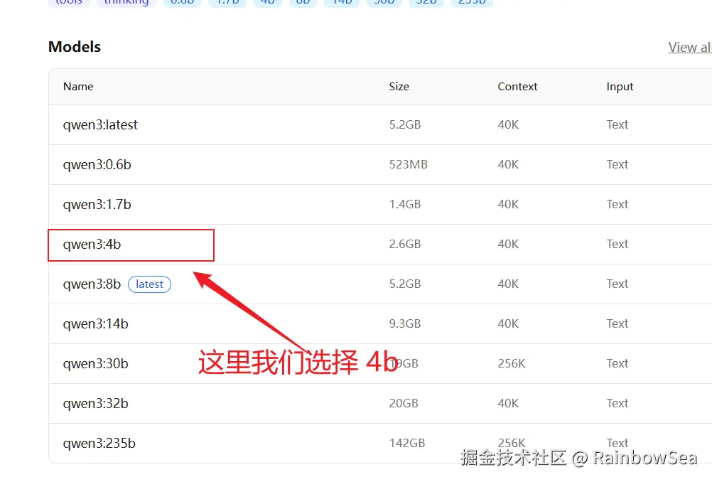Select the Text input in qwen3:30b row
Image resolution: width=712 pixels, height=482 pixels.
[x=617, y=364]
